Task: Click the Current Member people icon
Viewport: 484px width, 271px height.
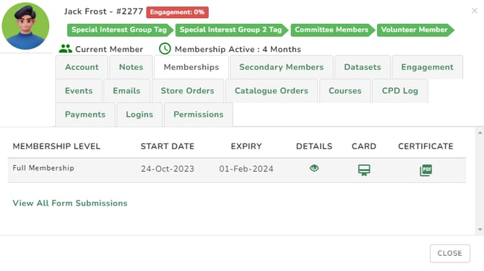Action: (66, 49)
